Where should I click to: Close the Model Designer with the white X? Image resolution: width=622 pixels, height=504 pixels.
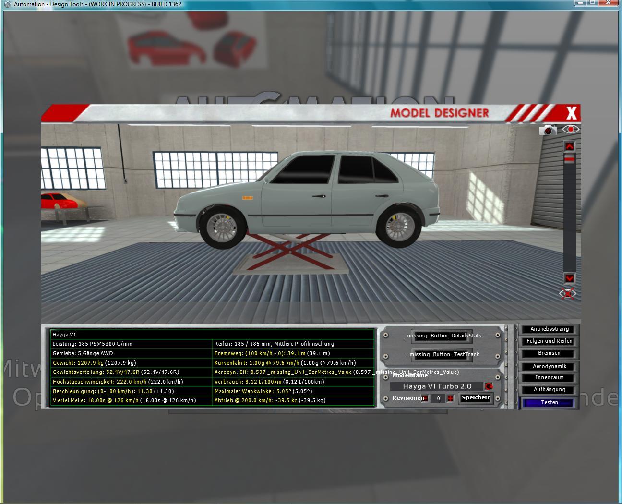[571, 113]
